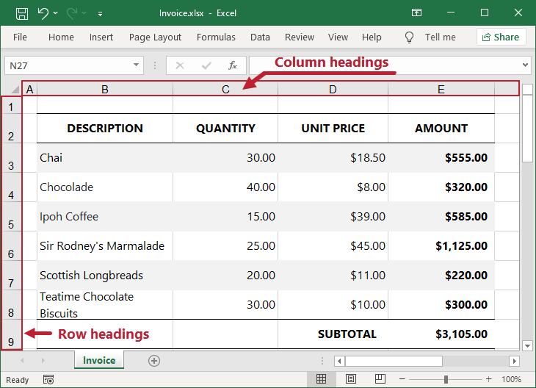The height and width of the screenshot is (388, 536).
Task: Click the zoom slider handle
Action: (446, 379)
